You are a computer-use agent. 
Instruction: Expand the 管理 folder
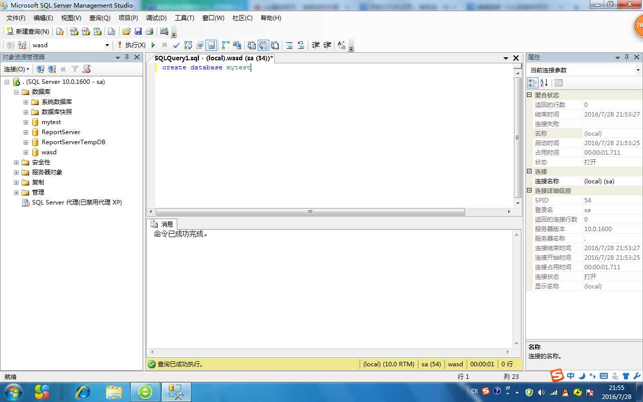click(x=16, y=192)
